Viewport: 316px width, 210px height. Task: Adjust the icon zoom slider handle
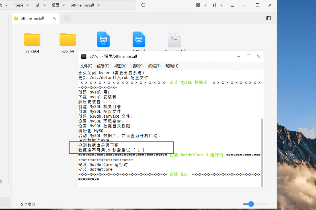click(251, 204)
